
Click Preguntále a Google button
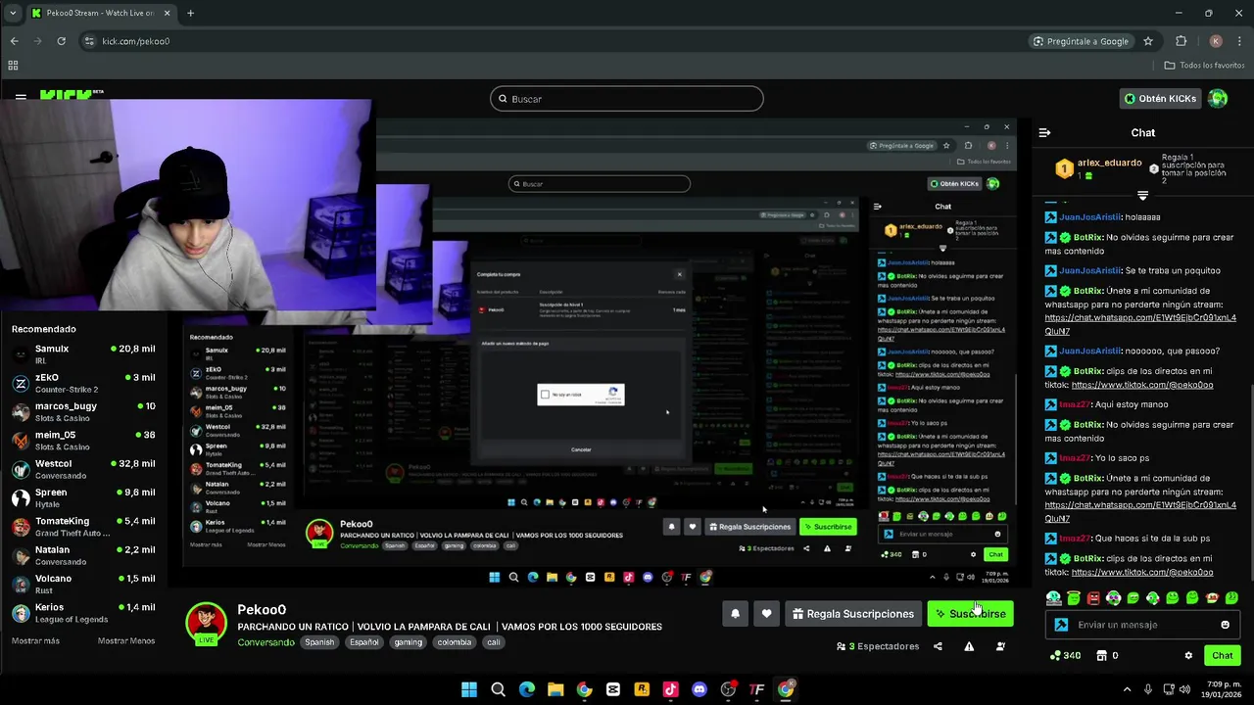[1081, 41]
